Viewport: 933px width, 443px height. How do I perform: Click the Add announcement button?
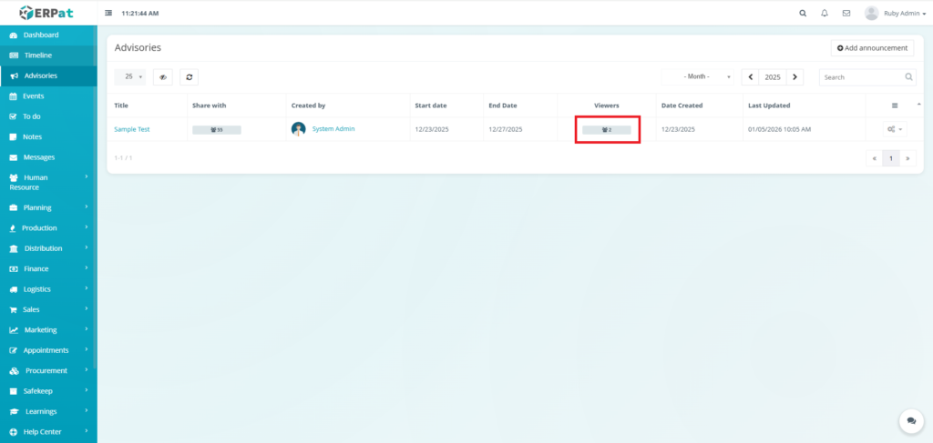coord(872,47)
